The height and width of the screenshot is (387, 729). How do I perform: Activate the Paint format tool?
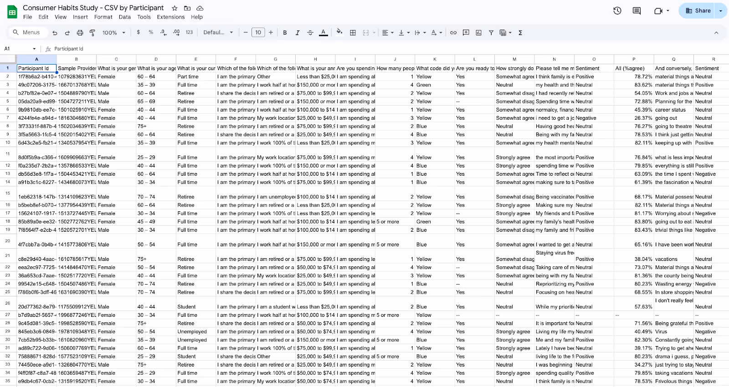[x=92, y=33]
